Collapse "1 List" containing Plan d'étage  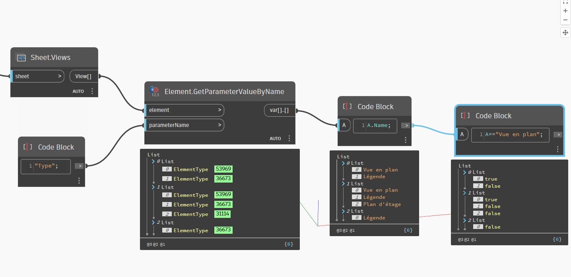pos(344,184)
